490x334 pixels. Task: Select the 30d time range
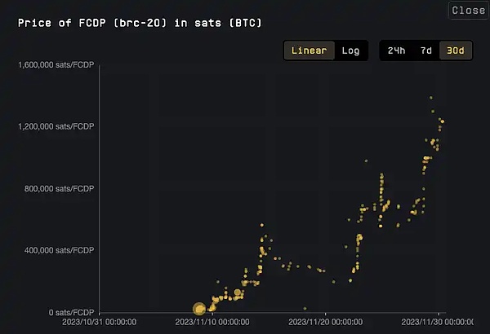point(452,51)
